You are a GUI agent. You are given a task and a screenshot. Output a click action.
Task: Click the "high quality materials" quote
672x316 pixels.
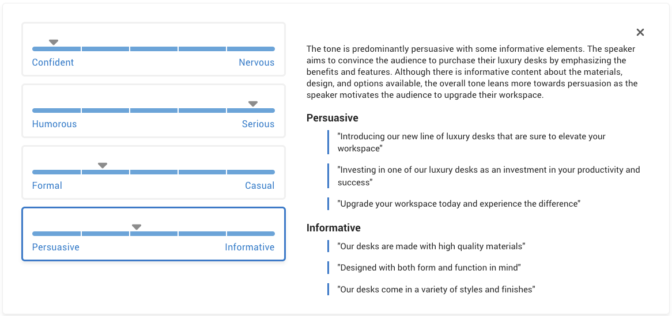[431, 246]
